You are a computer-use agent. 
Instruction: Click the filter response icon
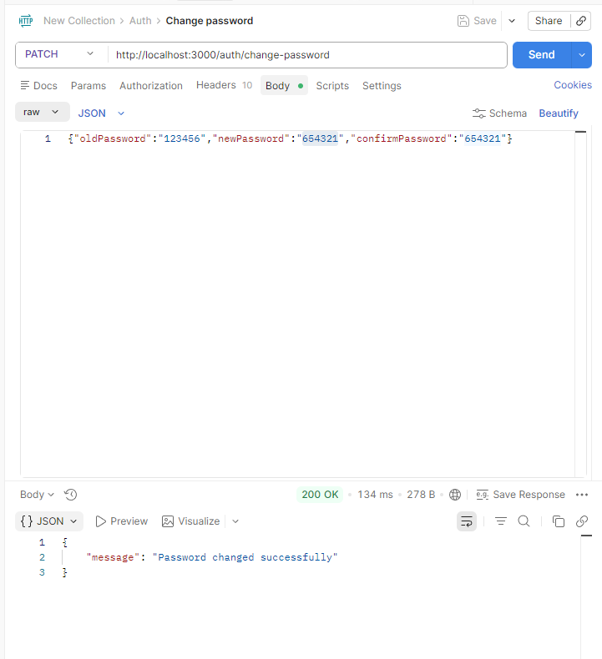[501, 521]
